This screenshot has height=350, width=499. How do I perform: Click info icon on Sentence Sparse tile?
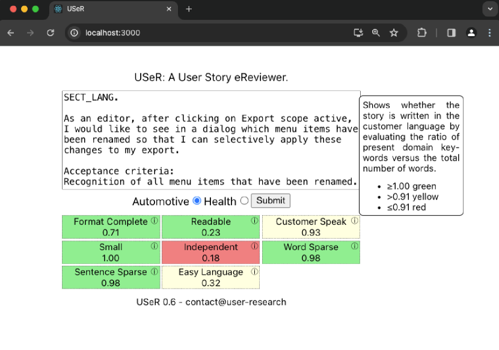click(x=155, y=271)
